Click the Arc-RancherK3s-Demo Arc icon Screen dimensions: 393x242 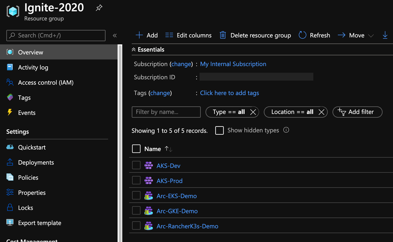point(149,226)
